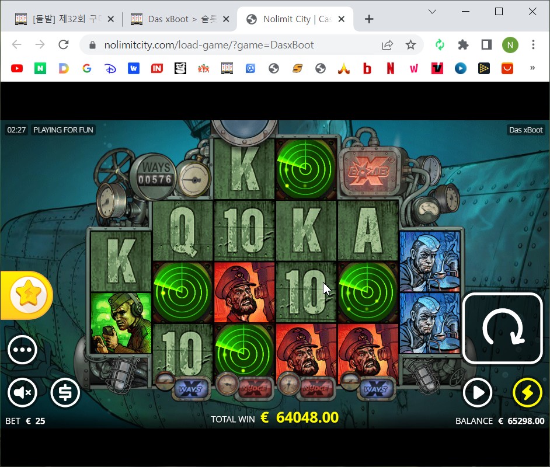The width and height of the screenshot is (550, 467).
Task: Open the autoplay play button
Action: [477, 393]
